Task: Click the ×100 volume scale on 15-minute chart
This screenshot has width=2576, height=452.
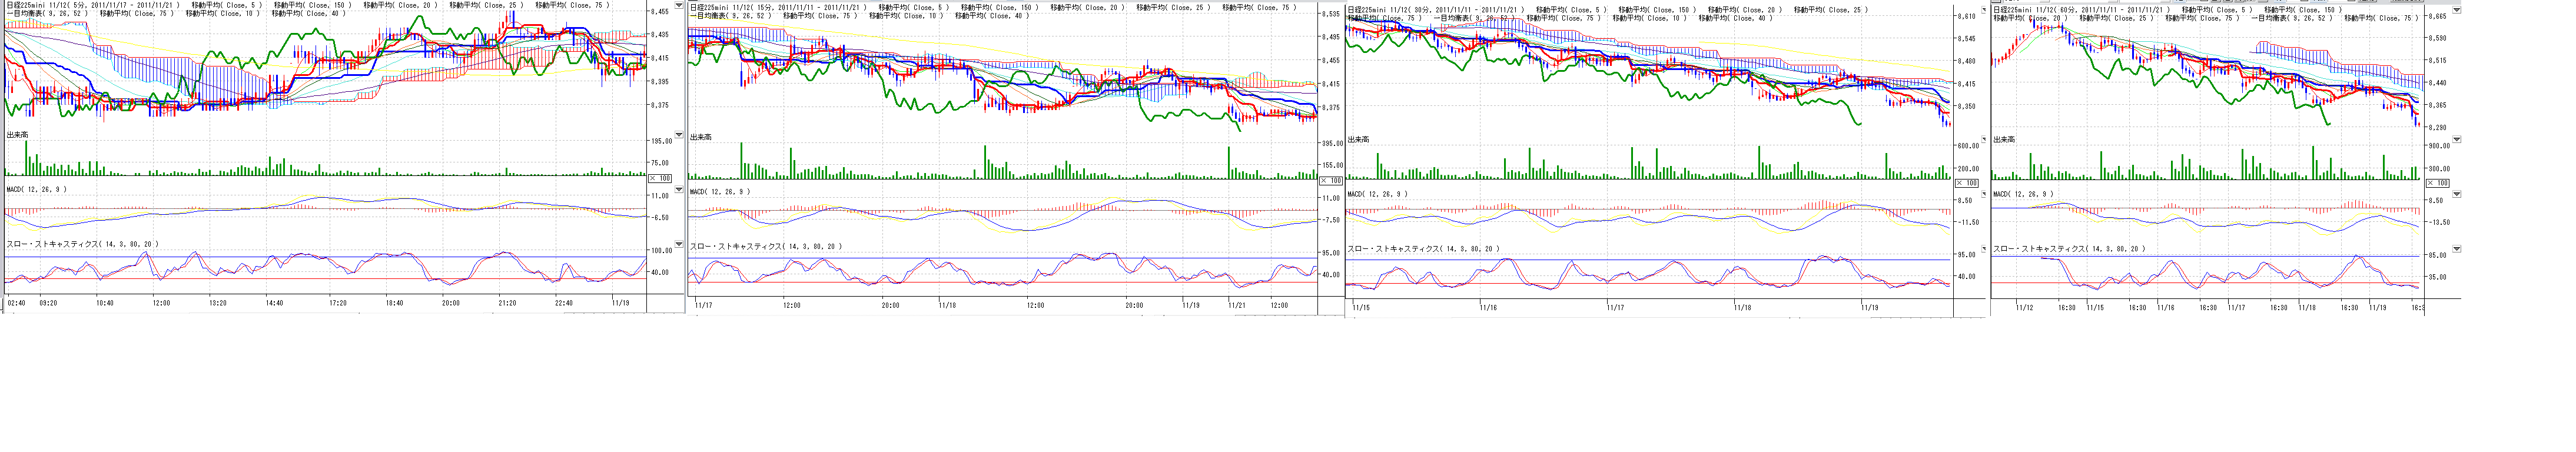Action: (x=1330, y=181)
